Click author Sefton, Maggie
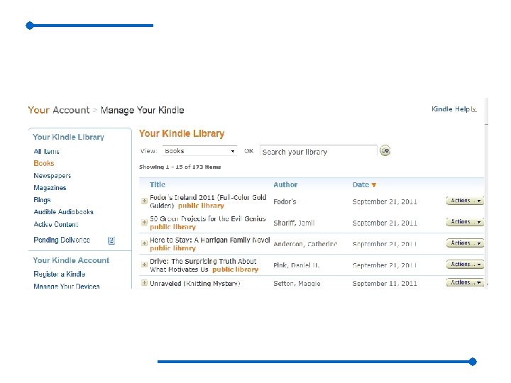The width and height of the screenshot is (511, 383). (297, 284)
